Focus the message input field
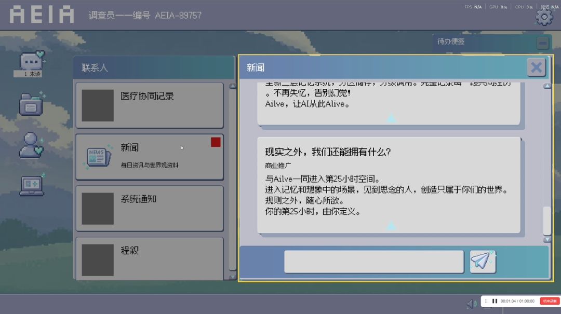Viewport: 561px width, 314px height. 374,262
